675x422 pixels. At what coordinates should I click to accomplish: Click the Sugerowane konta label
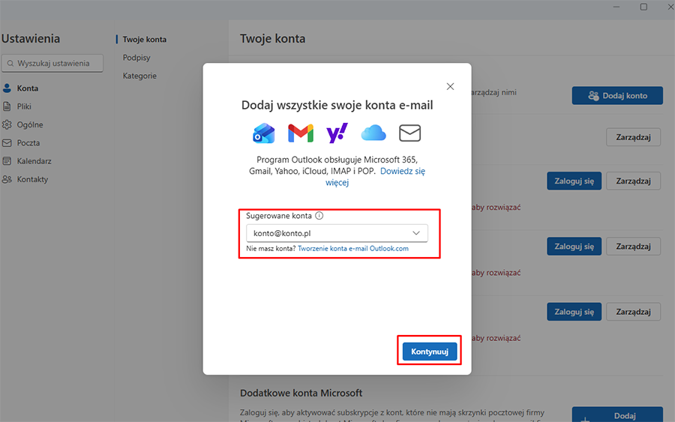click(x=278, y=216)
